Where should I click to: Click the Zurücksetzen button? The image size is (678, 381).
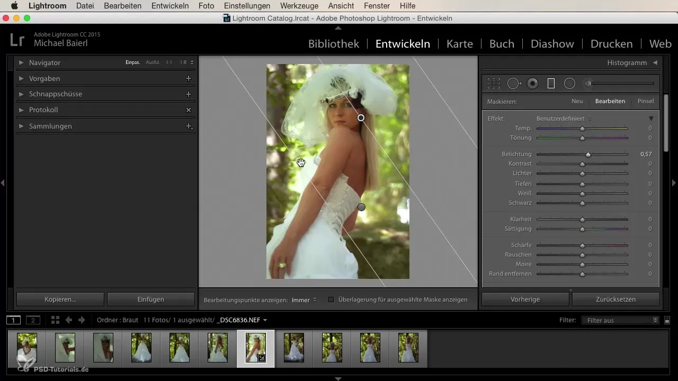point(616,299)
